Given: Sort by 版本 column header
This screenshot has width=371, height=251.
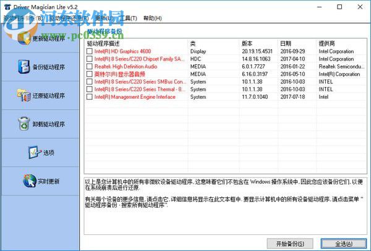Looking at the screenshot, I should [x=258, y=43].
